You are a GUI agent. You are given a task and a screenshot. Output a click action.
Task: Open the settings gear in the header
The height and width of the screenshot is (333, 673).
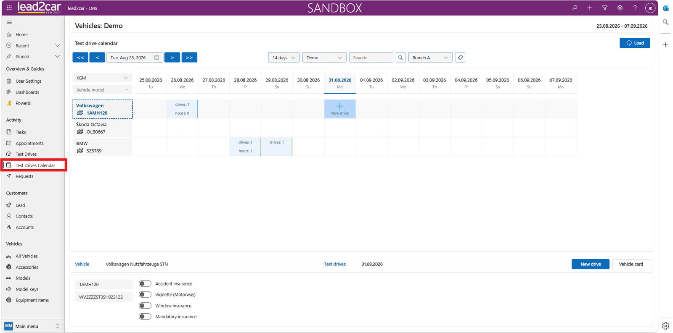coord(620,8)
